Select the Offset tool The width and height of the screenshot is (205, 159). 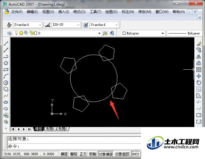click(x=199, y=63)
